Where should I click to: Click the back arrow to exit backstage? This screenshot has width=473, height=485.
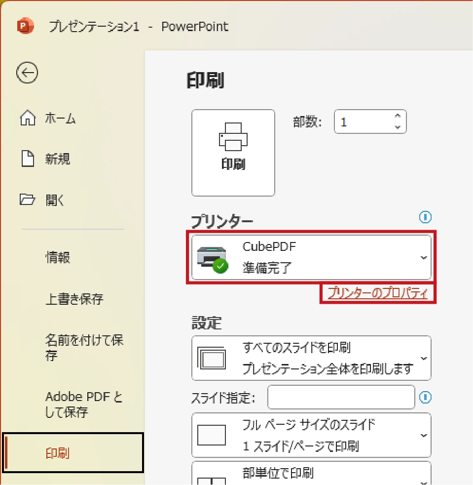[x=27, y=73]
